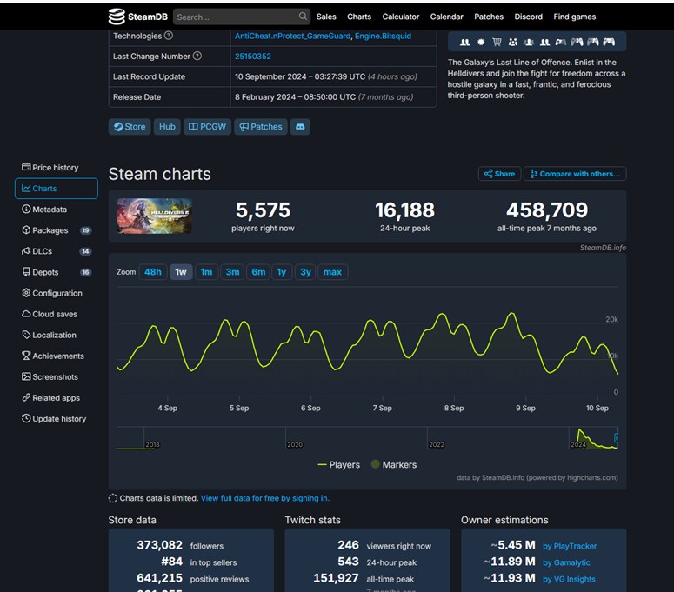This screenshot has width=674, height=592.
Task: Open Sales in top navigation
Action: [326, 17]
